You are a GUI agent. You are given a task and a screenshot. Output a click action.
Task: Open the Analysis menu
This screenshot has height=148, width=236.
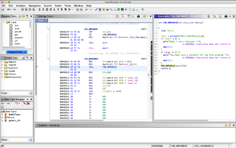tap(21, 6)
